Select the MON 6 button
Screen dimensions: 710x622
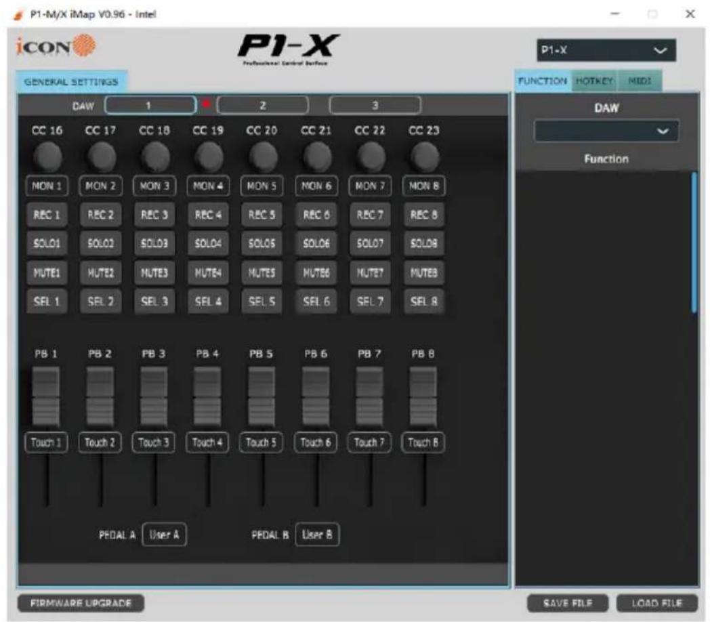point(316,186)
